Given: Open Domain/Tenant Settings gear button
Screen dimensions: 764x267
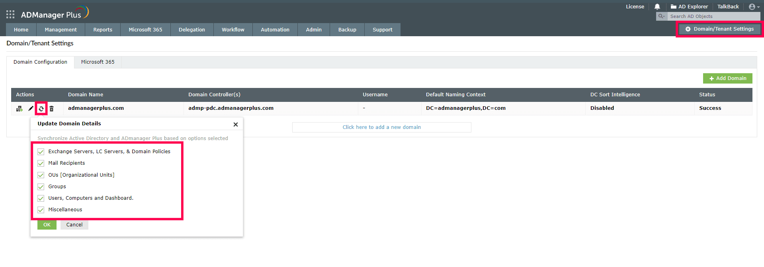Looking at the screenshot, I should pos(719,29).
